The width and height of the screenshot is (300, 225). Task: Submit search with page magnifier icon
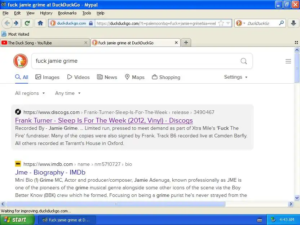(x=243, y=61)
